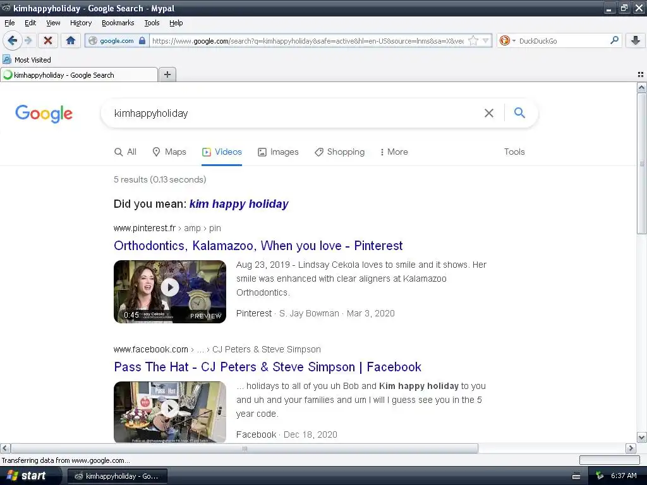647x485 pixels.
Task: Switch to the Shopping results tab
Action: pyautogui.click(x=339, y=152)
